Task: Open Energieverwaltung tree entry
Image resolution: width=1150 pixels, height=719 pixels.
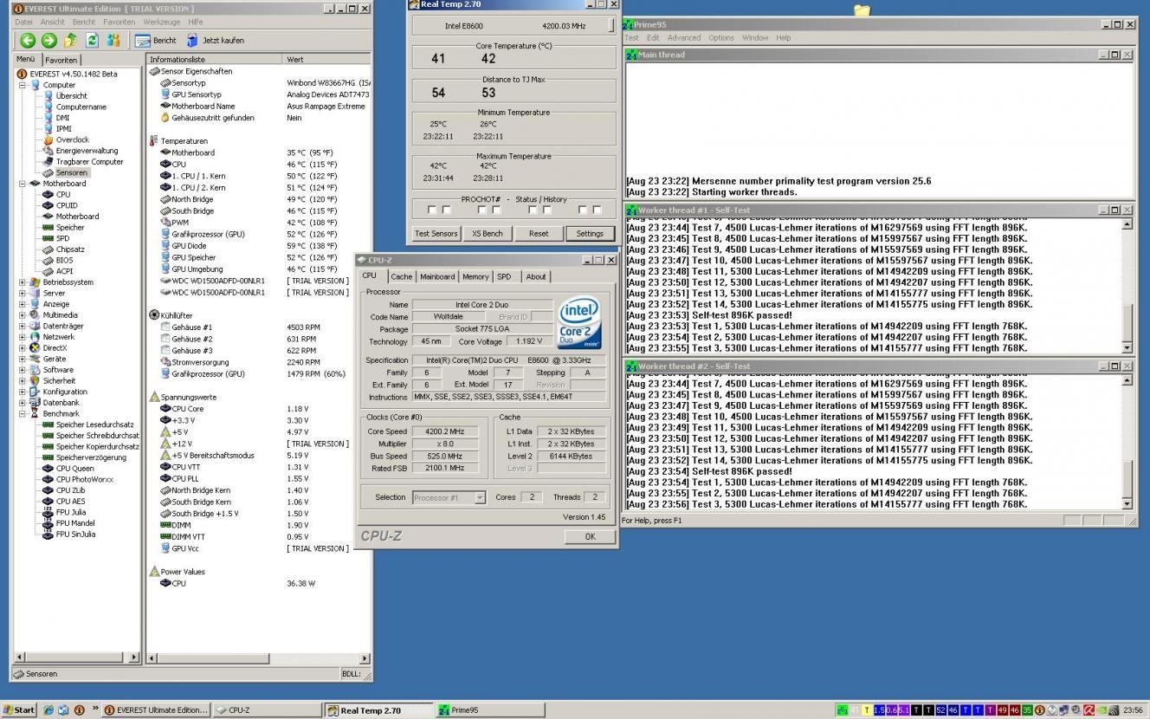Action: click(x=87, y=151)
